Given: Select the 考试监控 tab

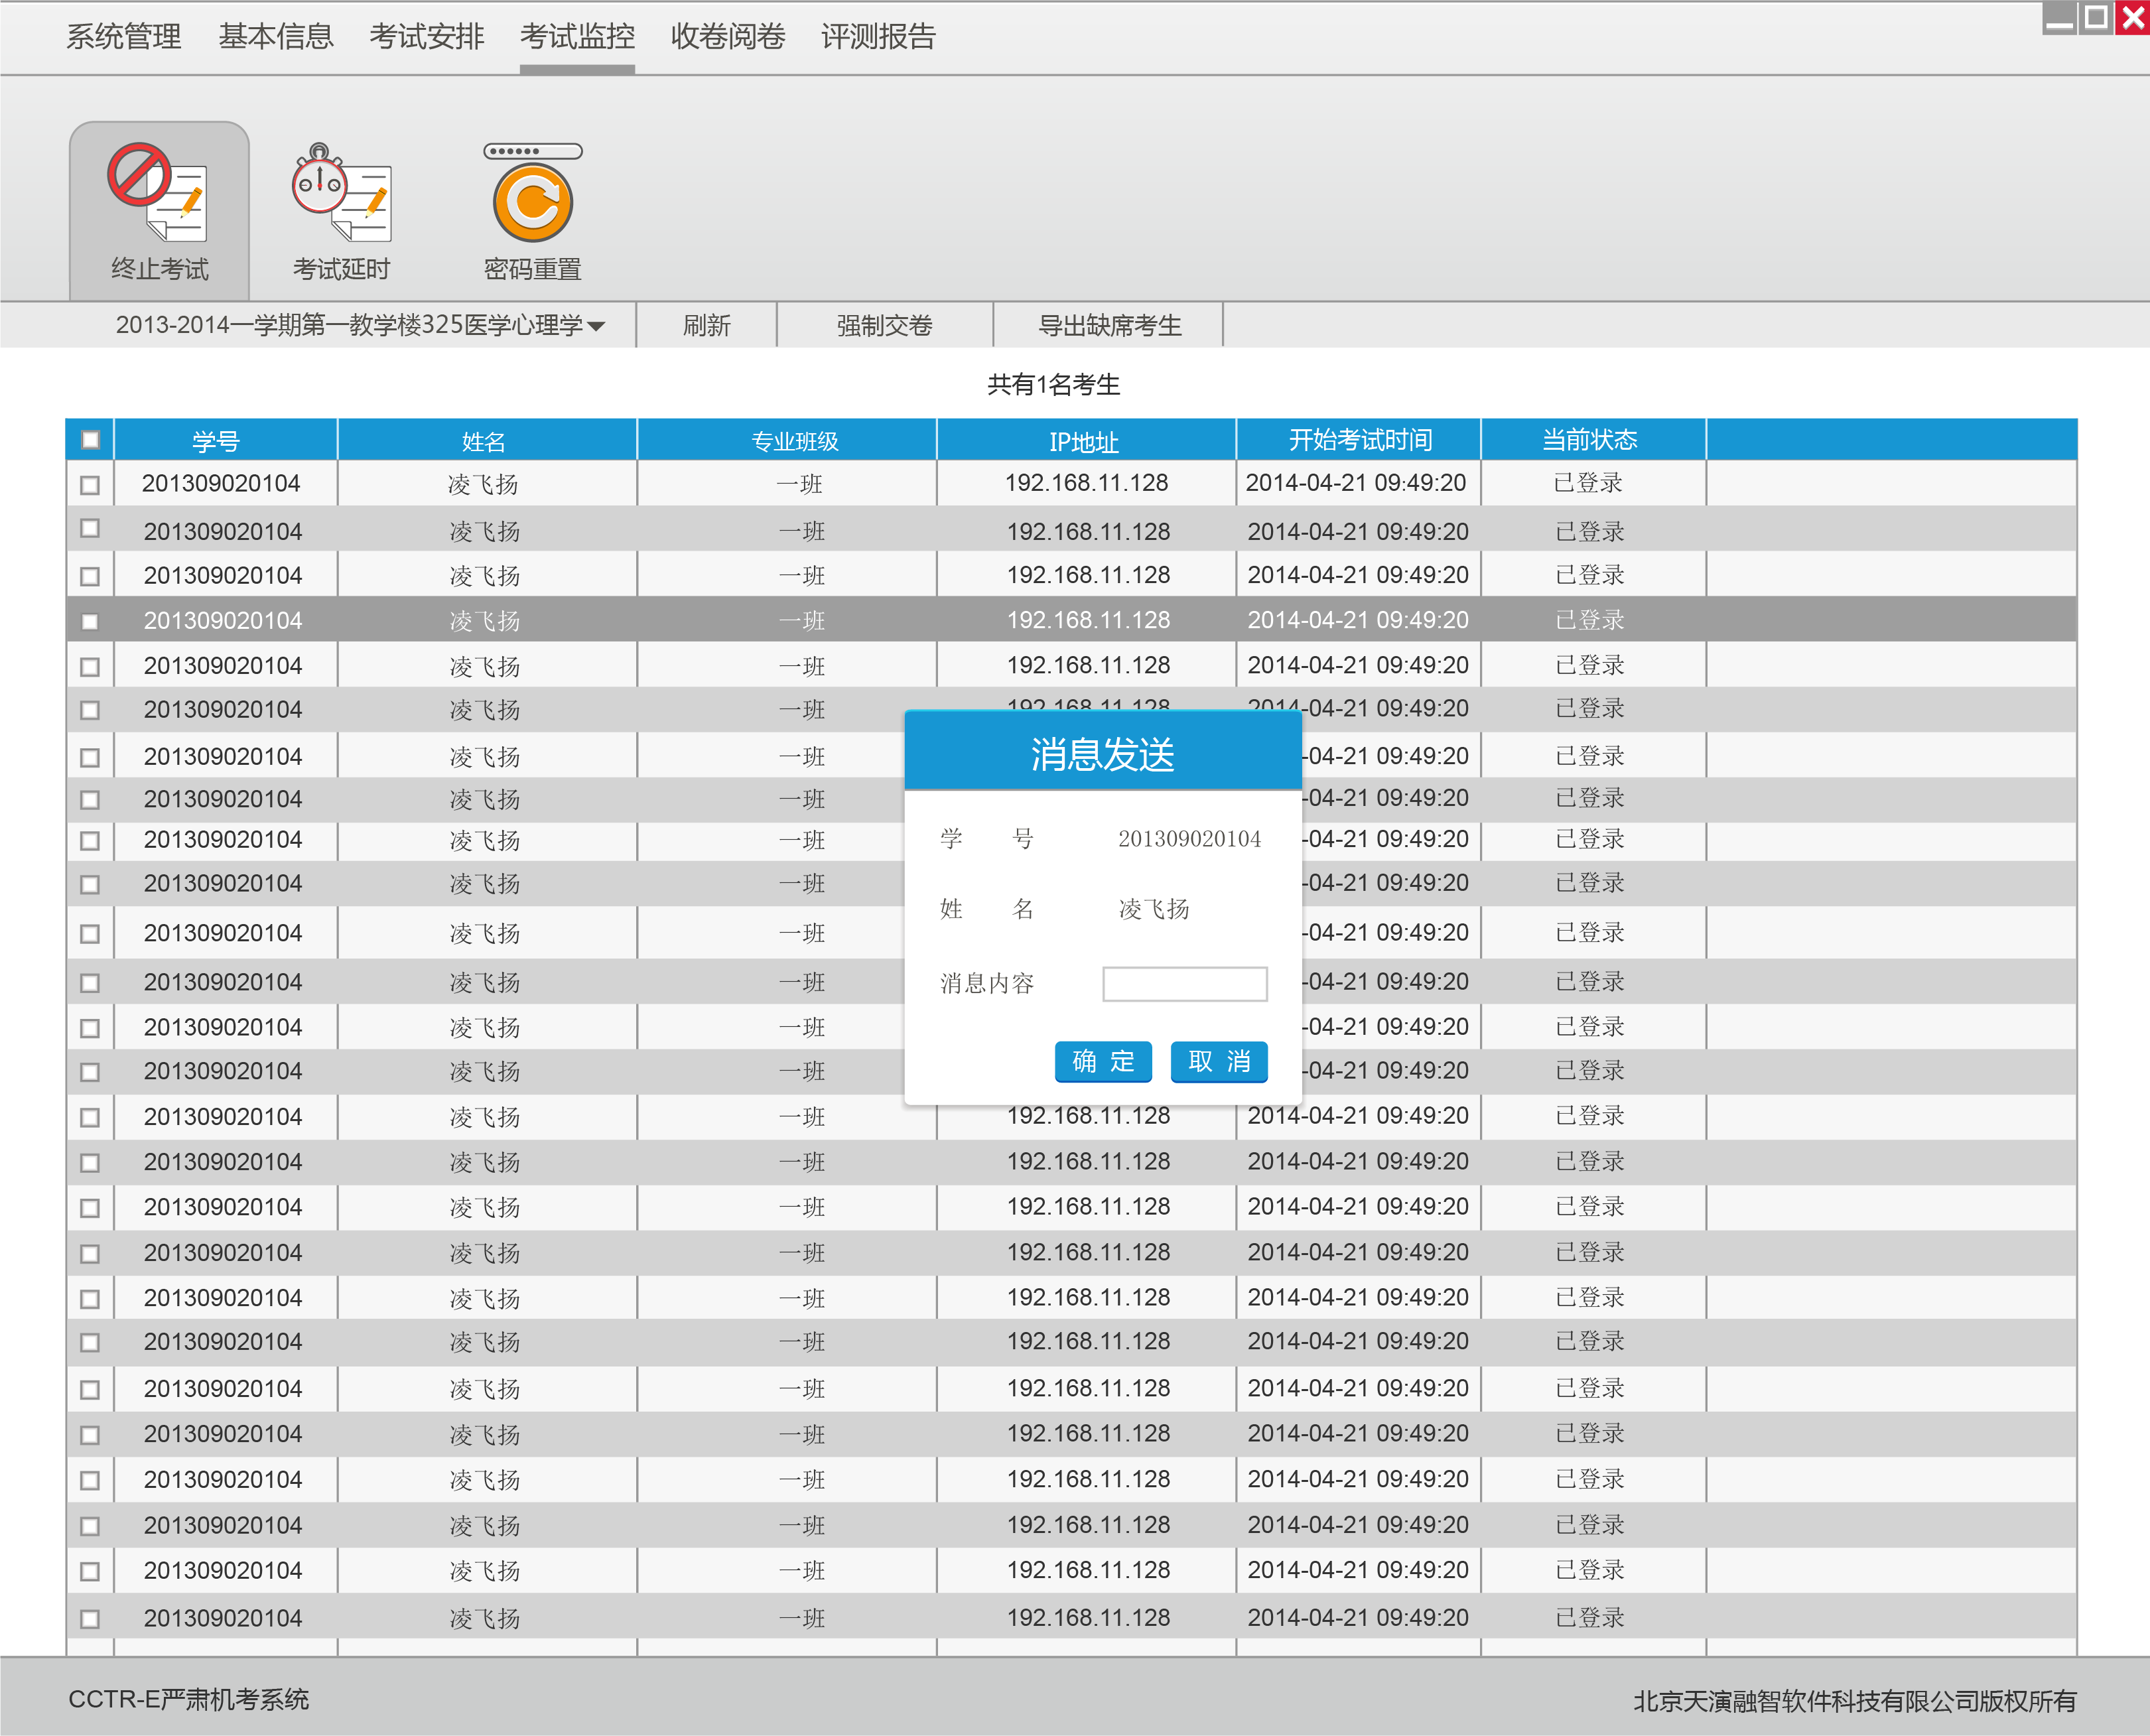Looking at the screenshot, I should pos(577,37).
